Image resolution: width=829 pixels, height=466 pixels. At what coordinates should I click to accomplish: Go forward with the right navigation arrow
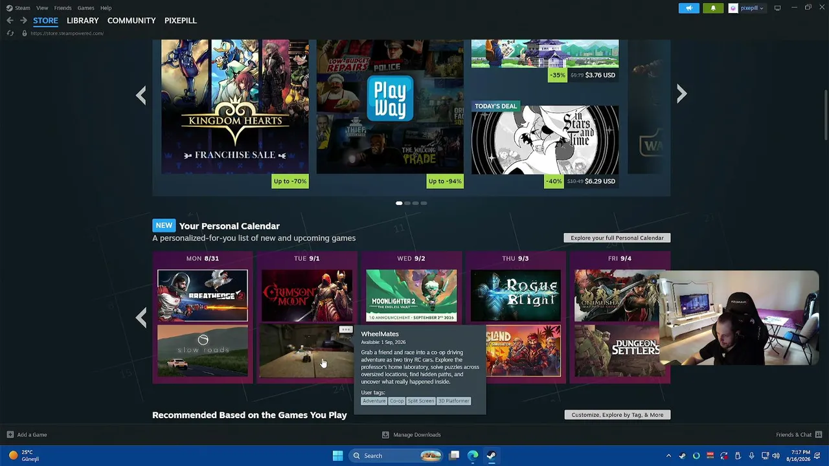[23, 21]
